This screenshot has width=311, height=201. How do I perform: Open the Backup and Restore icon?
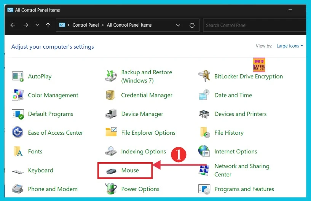(x=111, y=76)
